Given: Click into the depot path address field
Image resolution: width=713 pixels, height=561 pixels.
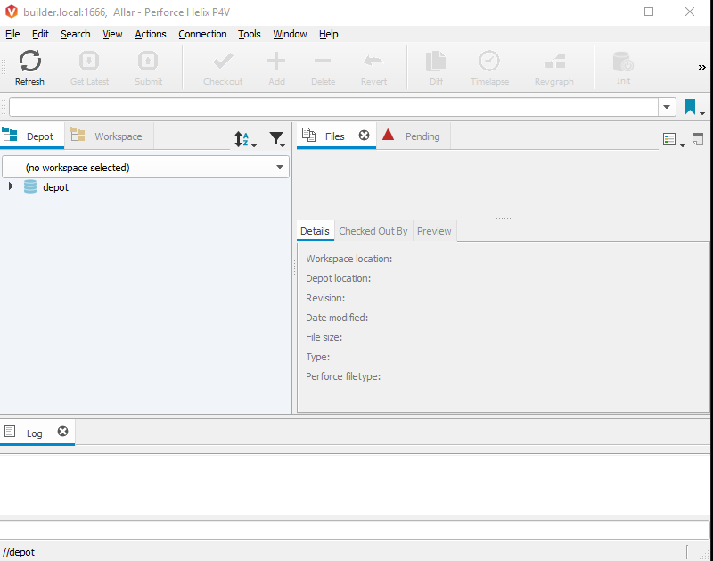Looking at the screenshot, I should pyautogui.click(x=333, y=107).
